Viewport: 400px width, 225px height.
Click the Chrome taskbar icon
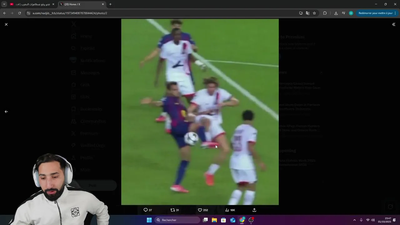click(x=242, y=220)
